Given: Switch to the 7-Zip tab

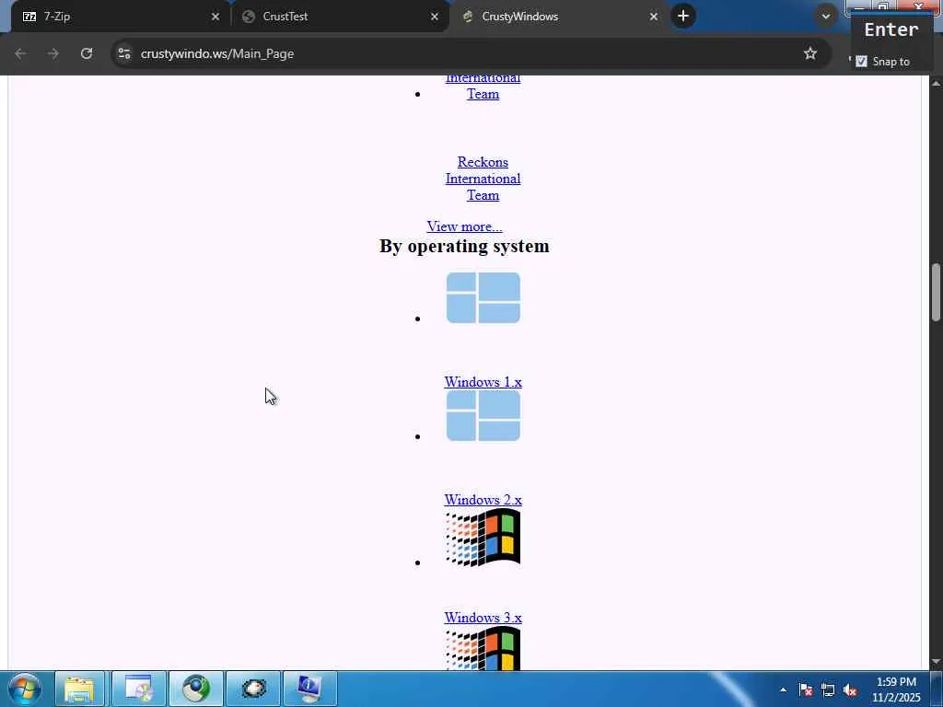Looking at the screenshot, I should [121, 17].
